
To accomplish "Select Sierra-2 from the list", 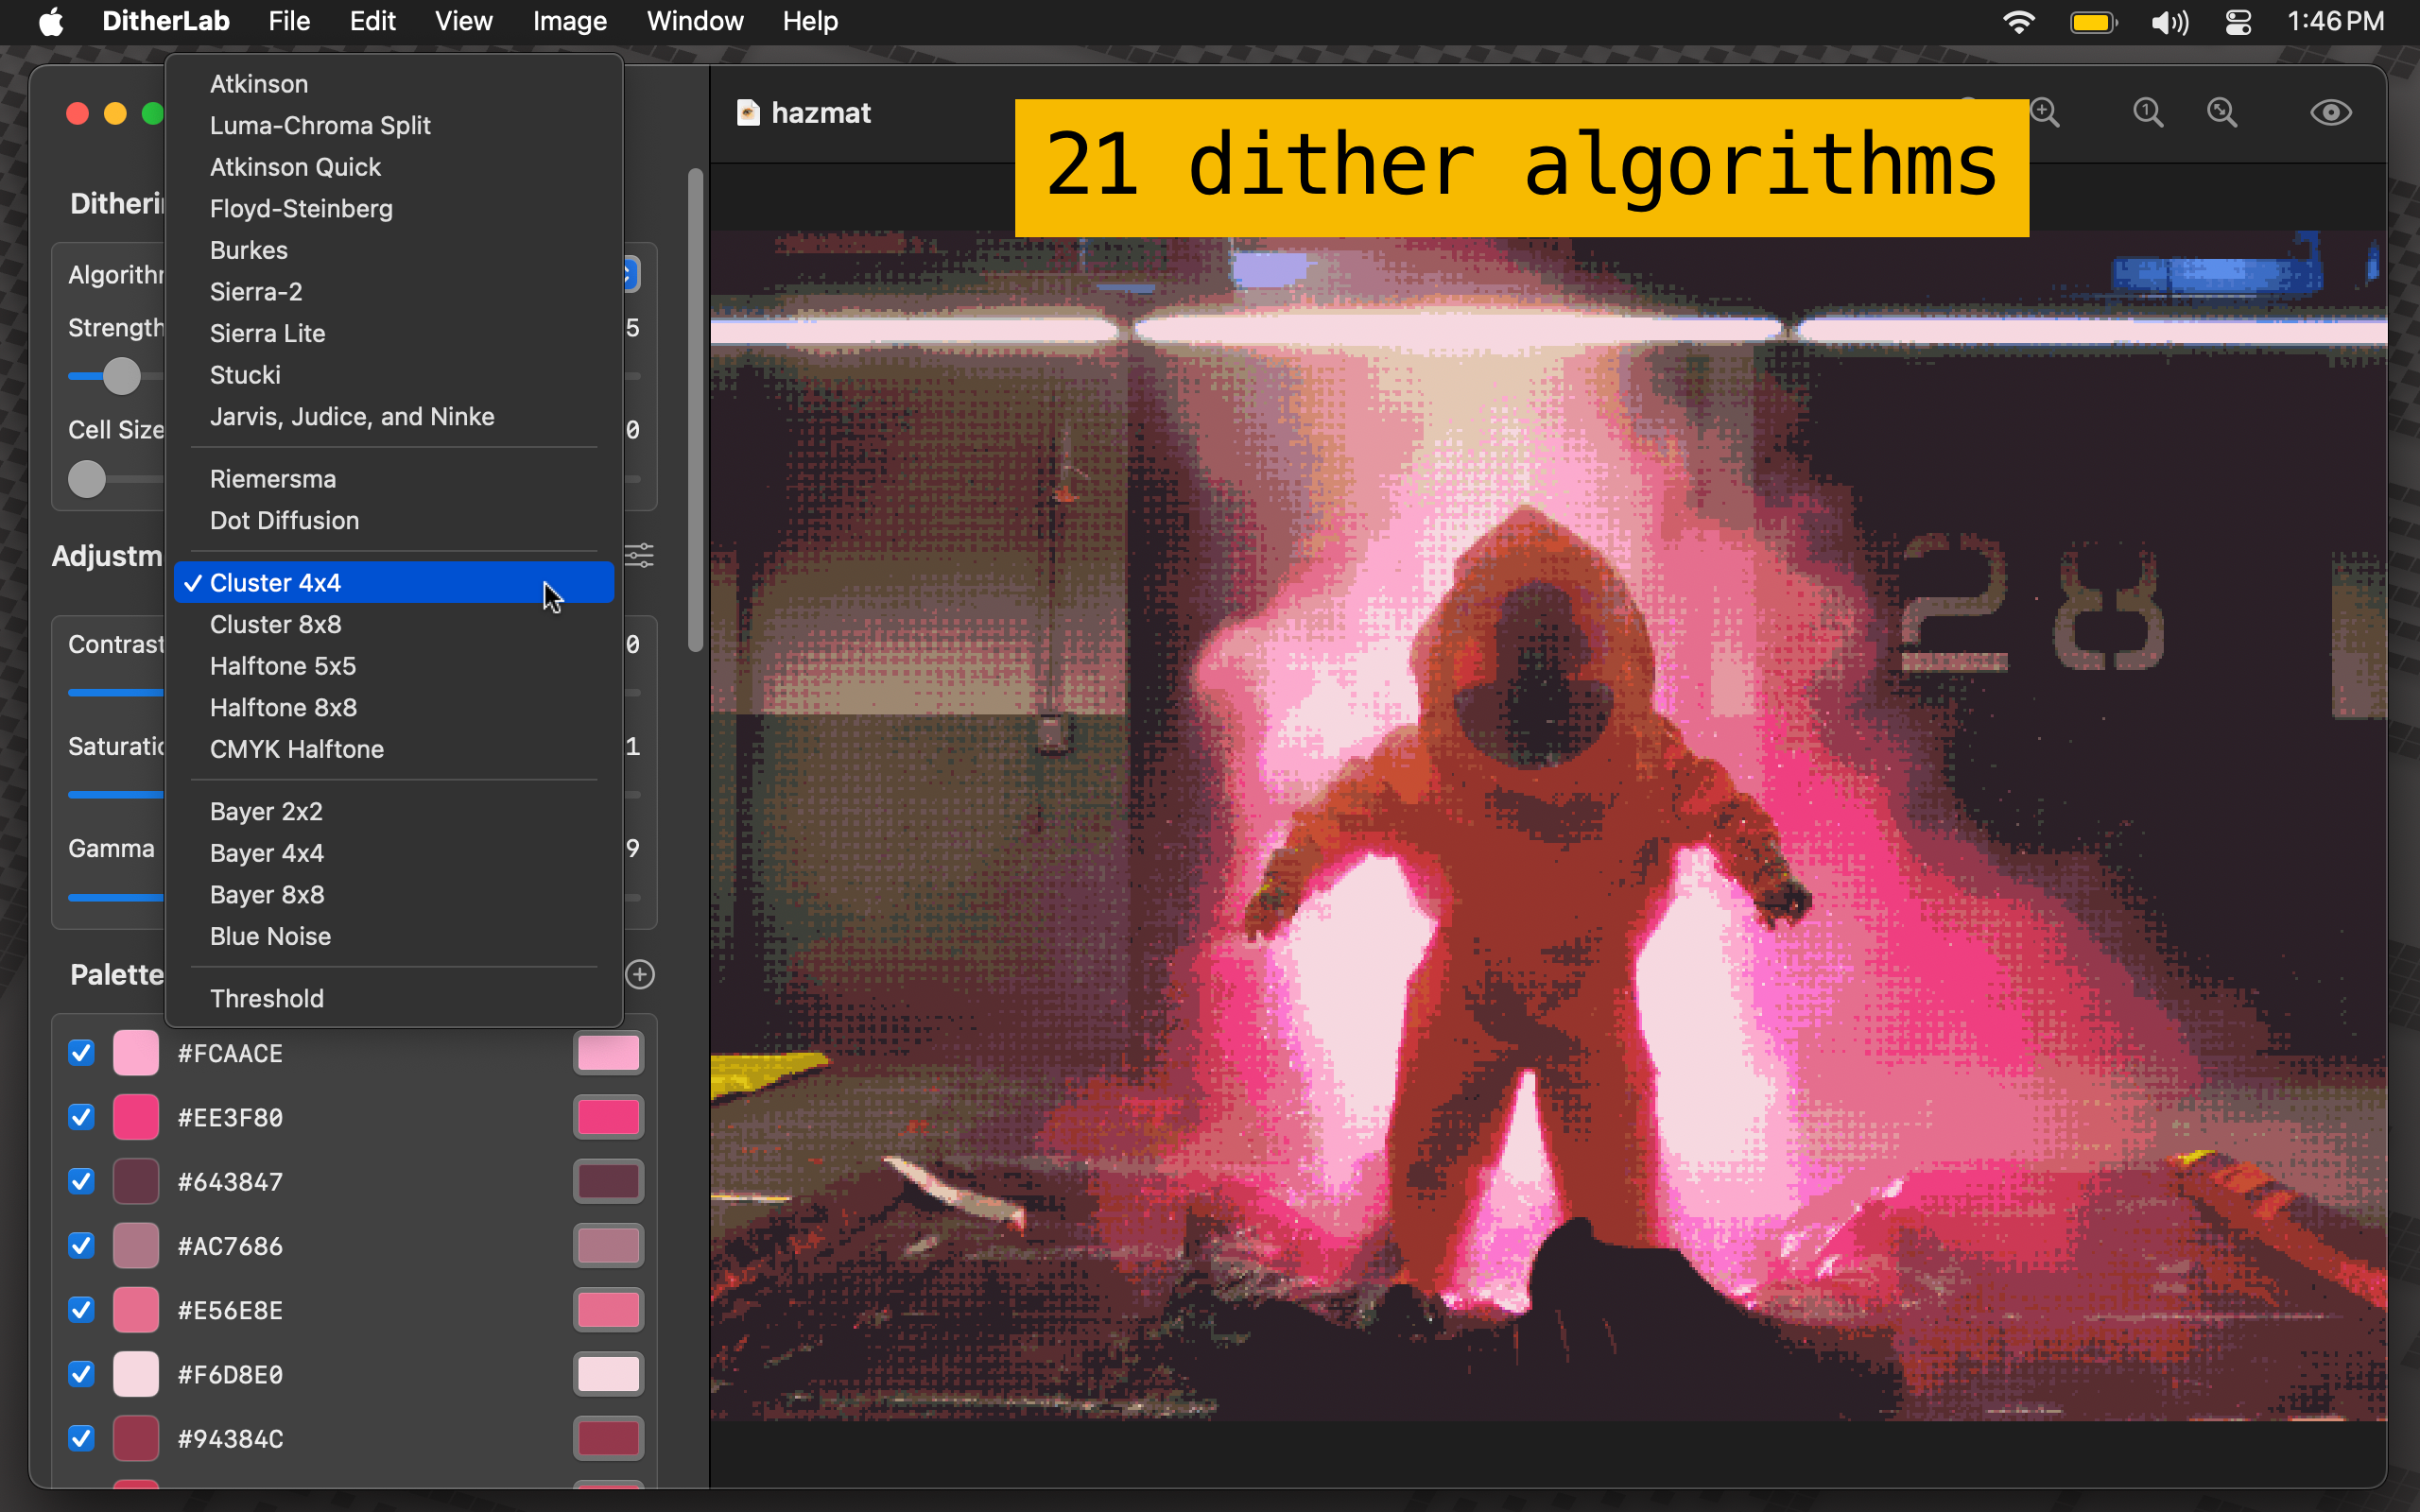I will (394, 292).
